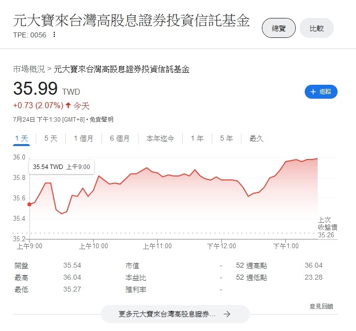Click the TPE: 0056 ticker text

tap(29, 35)
